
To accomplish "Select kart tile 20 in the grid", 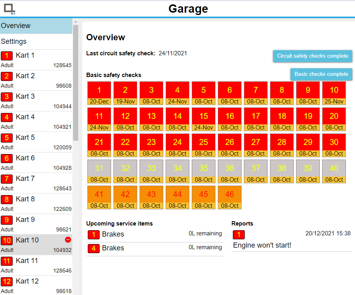I will click(334, 119).
